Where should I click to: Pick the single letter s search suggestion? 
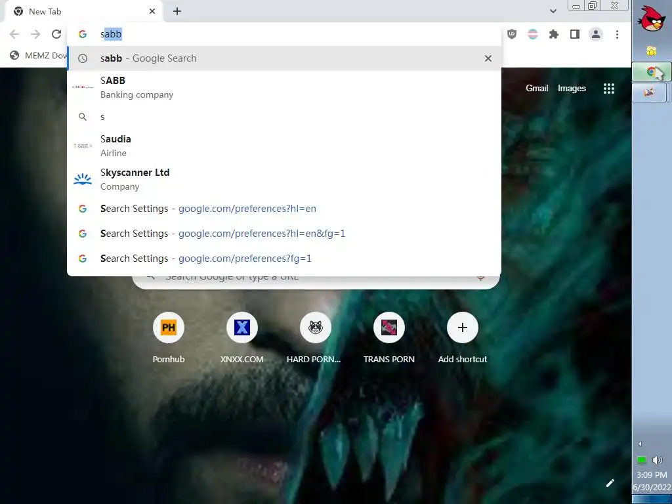click(284, 117)
